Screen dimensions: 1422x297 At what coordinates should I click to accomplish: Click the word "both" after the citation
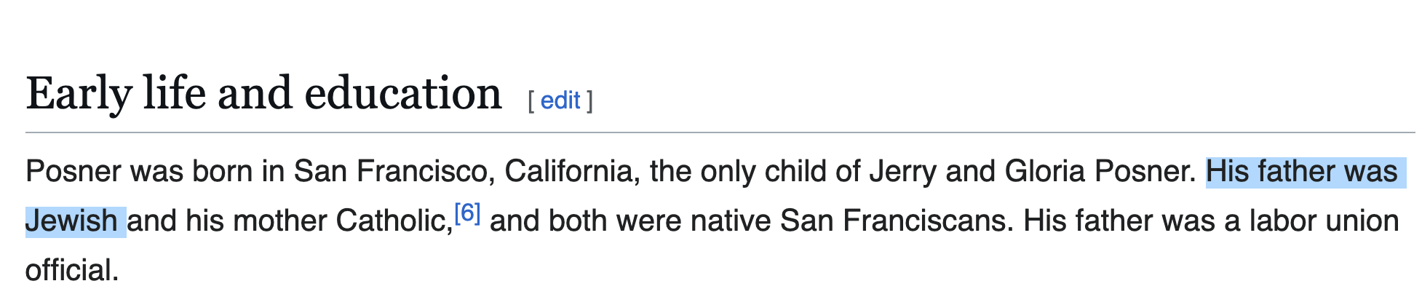pos(574,221)
